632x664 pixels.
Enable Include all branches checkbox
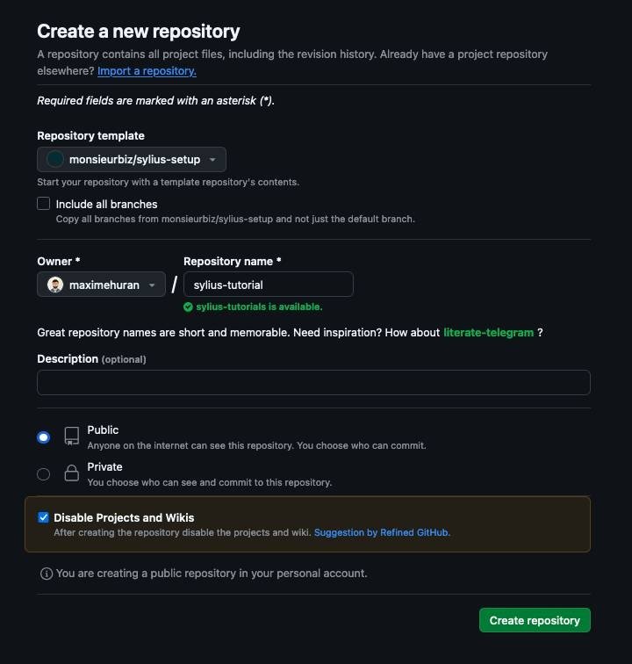[44, 204]
